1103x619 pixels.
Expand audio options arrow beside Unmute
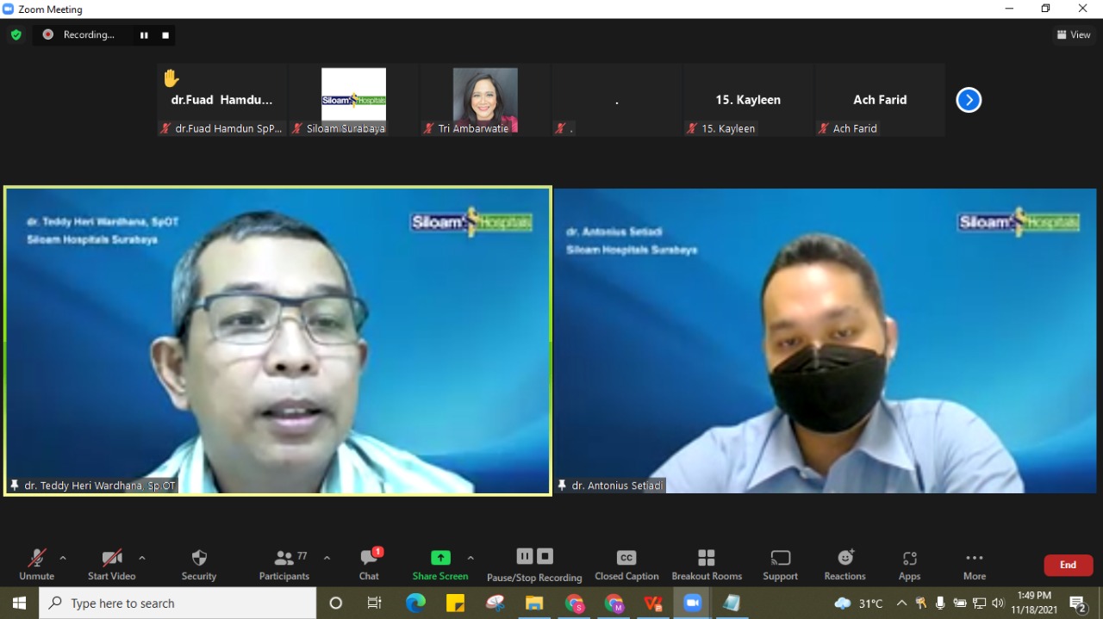click(x=63, y=558)
